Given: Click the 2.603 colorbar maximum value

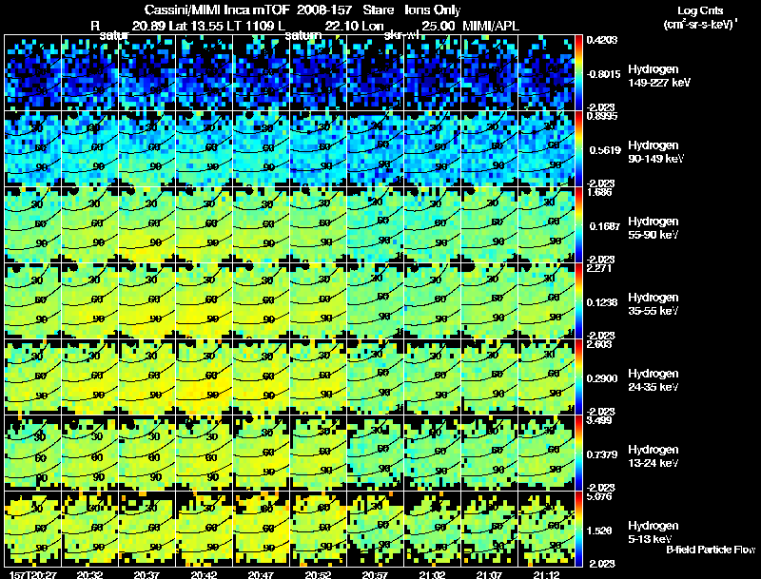Looking at the screenshot, I should tap(599, 344).
